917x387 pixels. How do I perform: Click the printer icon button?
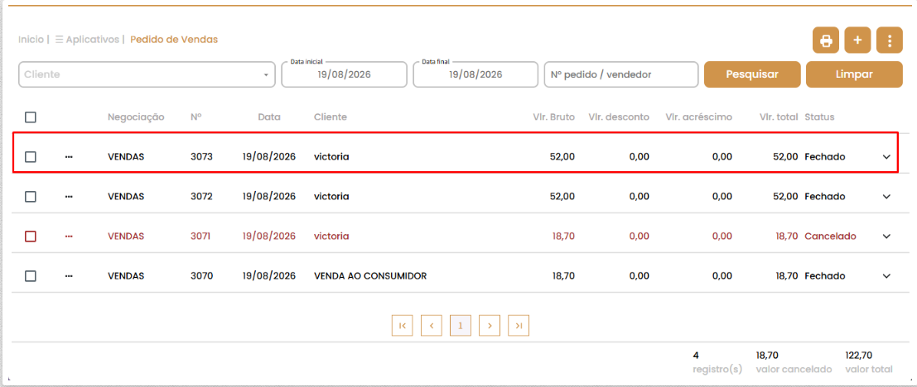[x=826, y=41]
